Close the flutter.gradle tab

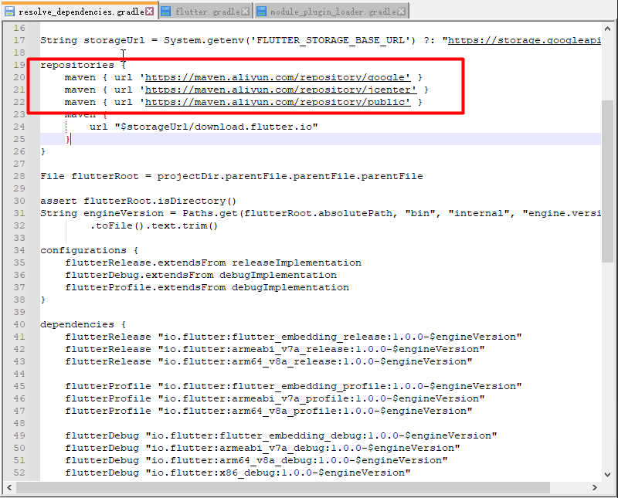(245, 12)
